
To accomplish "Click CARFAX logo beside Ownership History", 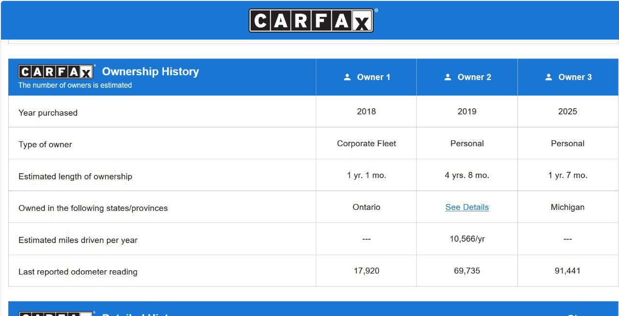I will coord(56,72).
